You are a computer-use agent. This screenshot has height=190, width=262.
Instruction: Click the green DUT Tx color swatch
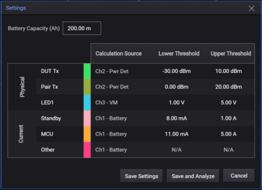(87, 71)
